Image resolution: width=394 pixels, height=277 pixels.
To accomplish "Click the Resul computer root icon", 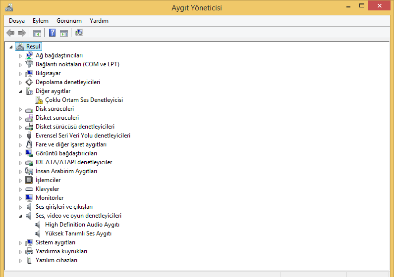I will click(20, 46).
